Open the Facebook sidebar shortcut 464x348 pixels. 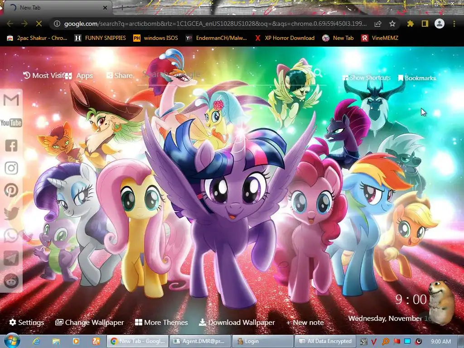pyautogui.click(x=11, y=145)
